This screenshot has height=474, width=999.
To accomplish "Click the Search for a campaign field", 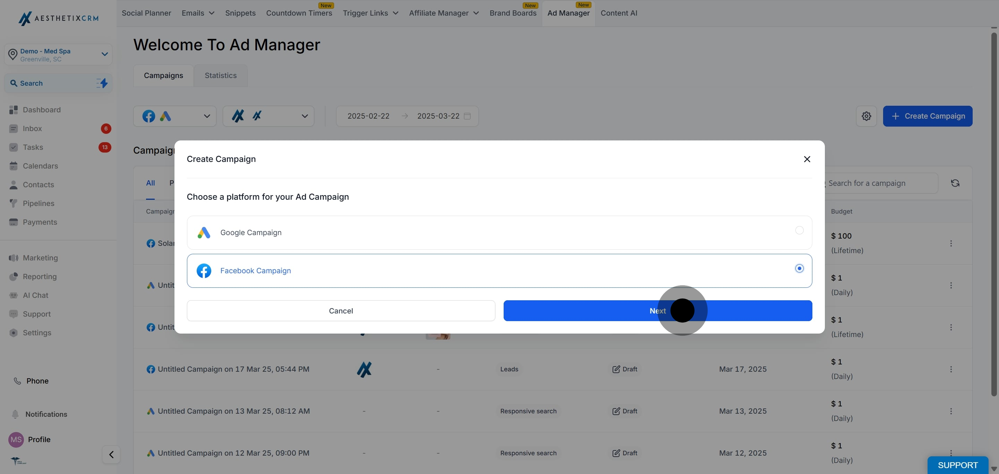I will (880, 183).
